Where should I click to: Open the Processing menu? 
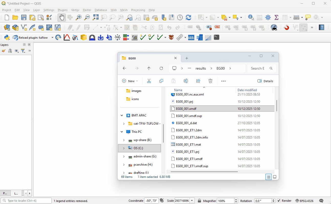[x=138, y=10]
